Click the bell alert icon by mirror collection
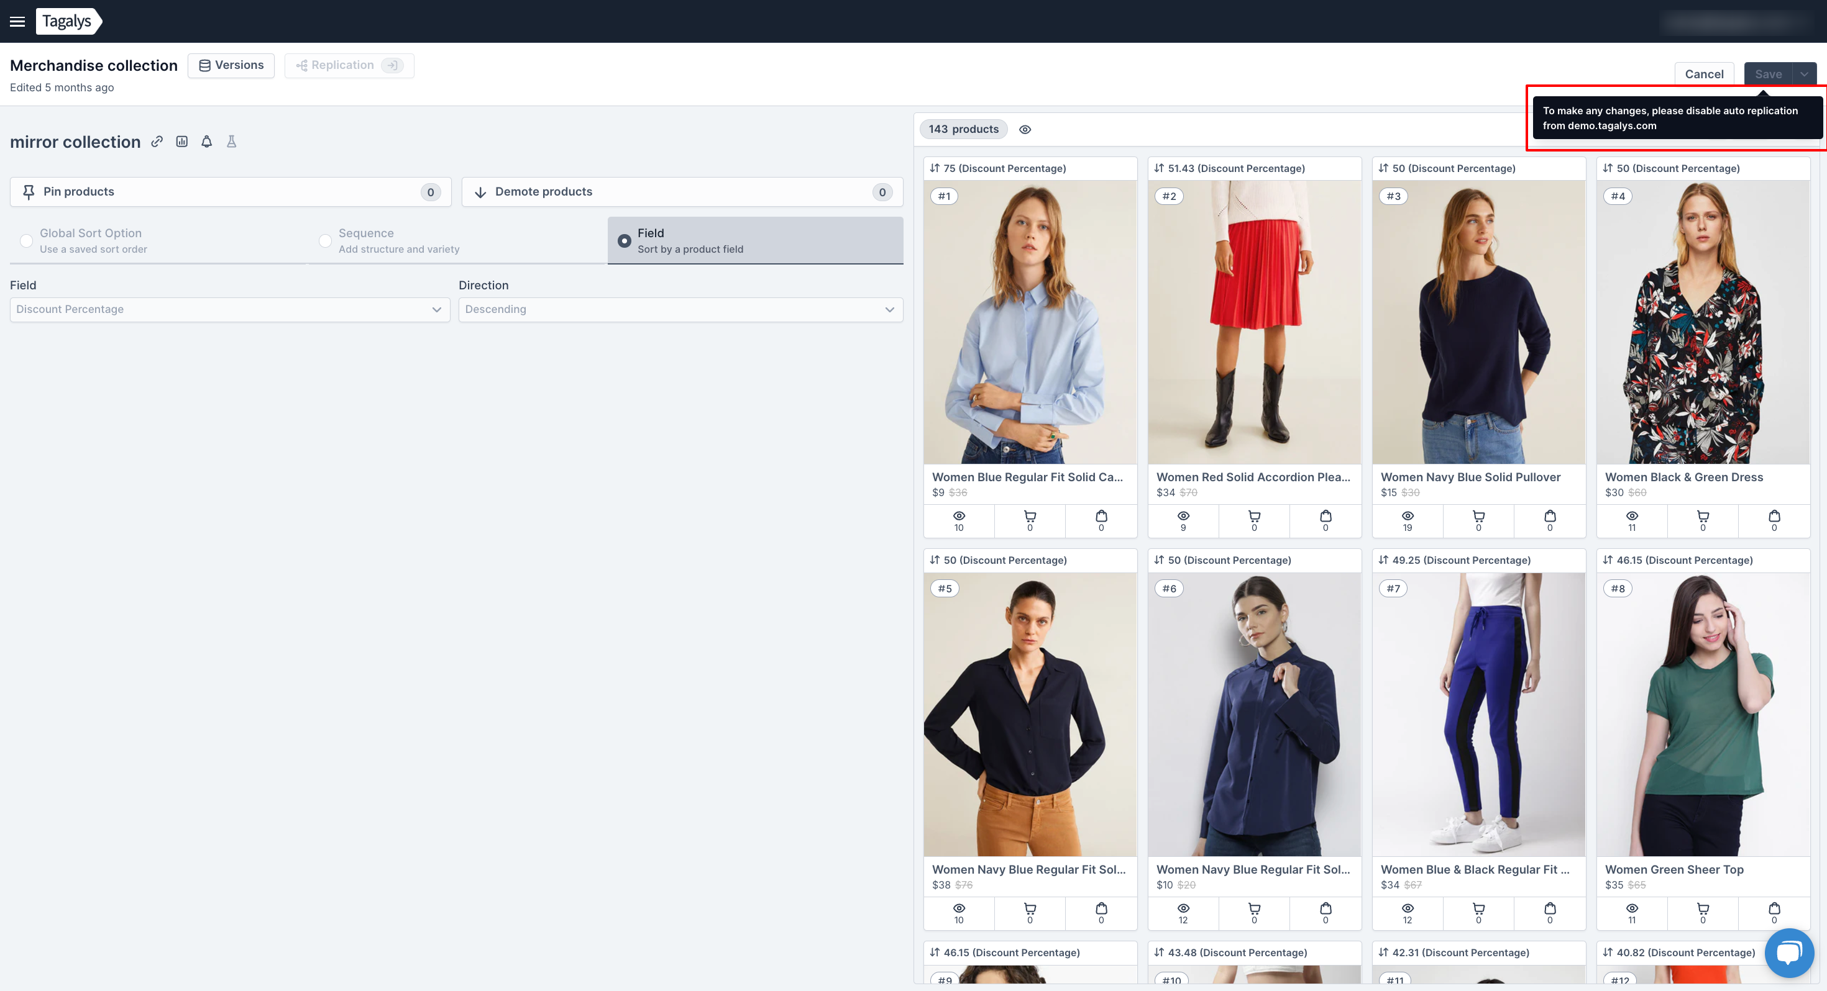 tap(206, 142)
